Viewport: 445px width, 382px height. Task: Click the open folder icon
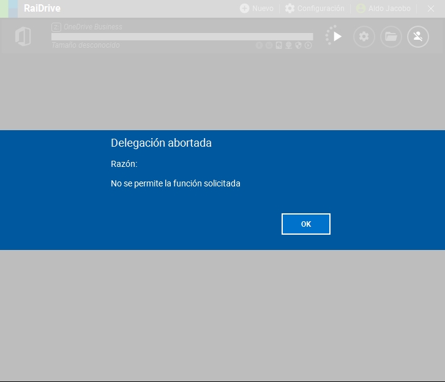pos(391,37)
